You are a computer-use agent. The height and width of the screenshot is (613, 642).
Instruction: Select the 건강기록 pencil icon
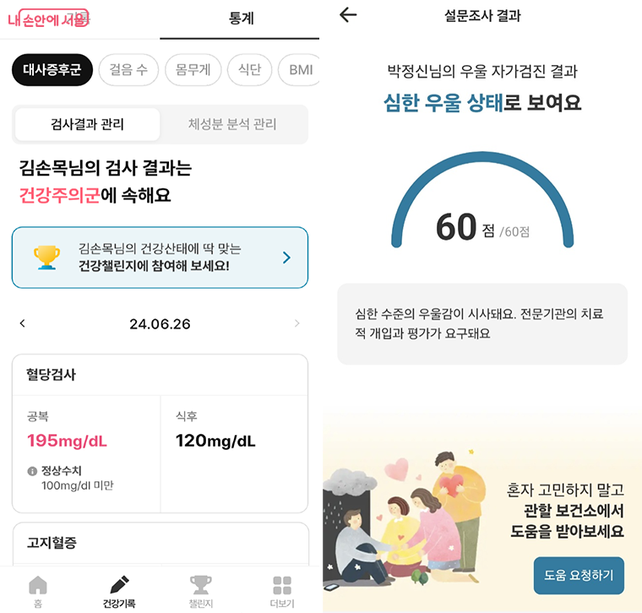pyautogui.click(x=120, y=585)
